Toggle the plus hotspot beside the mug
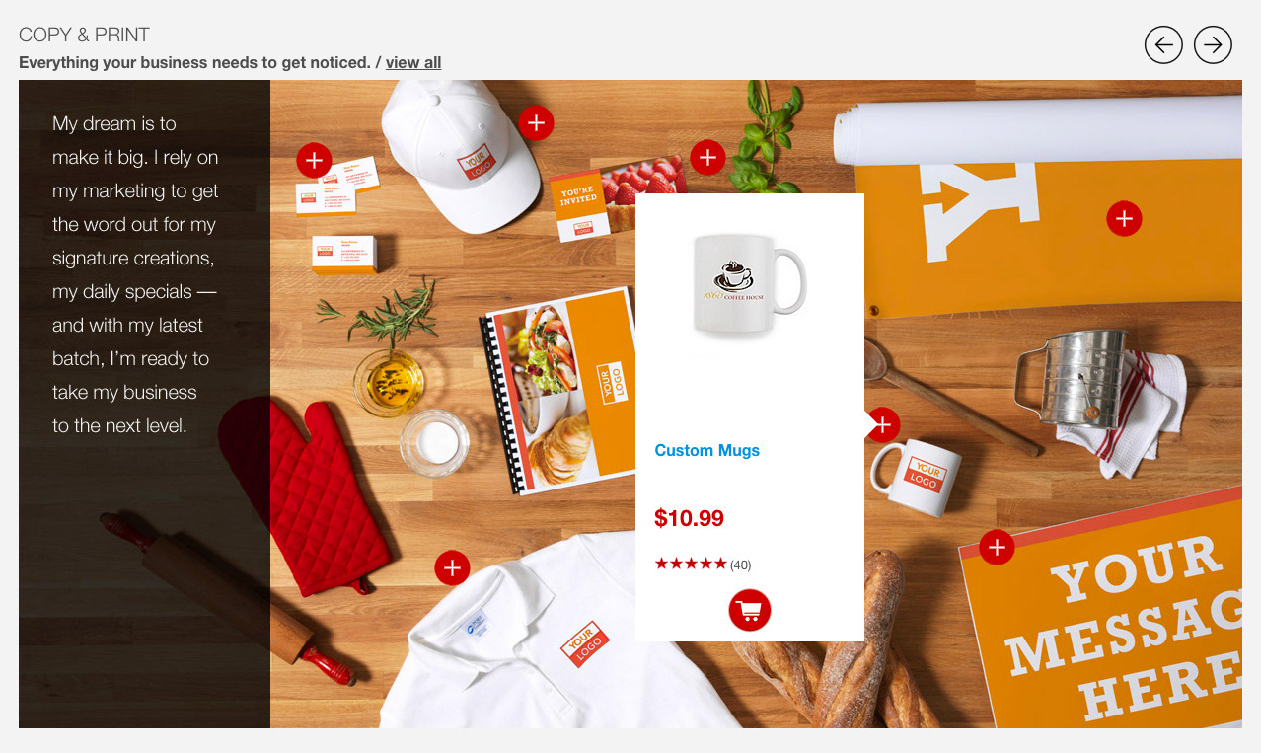This screenshot has height=753, width=1261. (x=882, y=425)
